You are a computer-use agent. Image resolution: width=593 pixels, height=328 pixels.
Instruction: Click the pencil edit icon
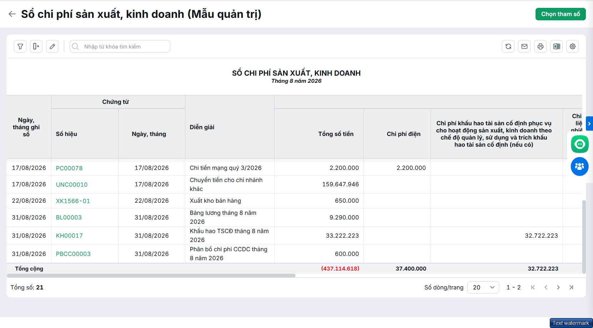(52, 46)
